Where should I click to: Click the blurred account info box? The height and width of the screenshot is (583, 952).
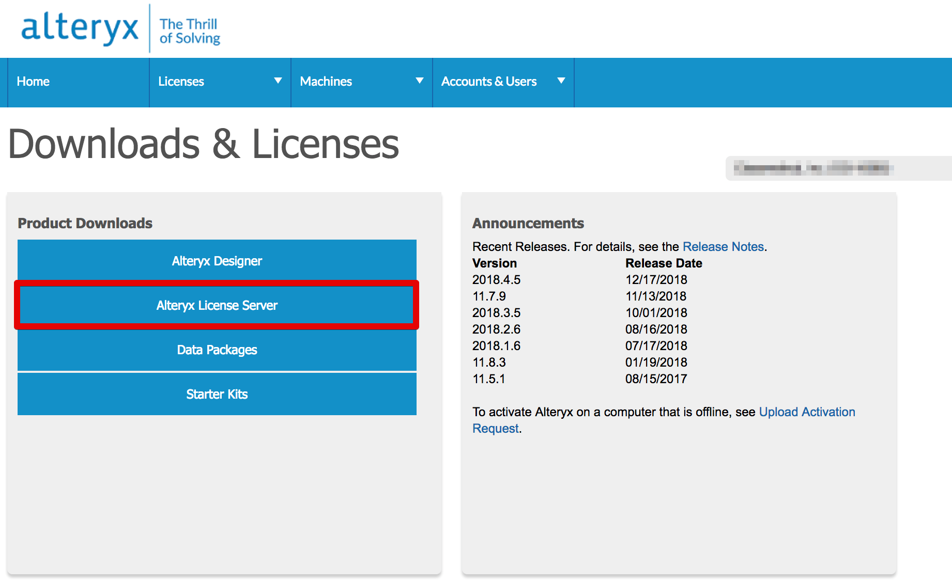(837, 168)
